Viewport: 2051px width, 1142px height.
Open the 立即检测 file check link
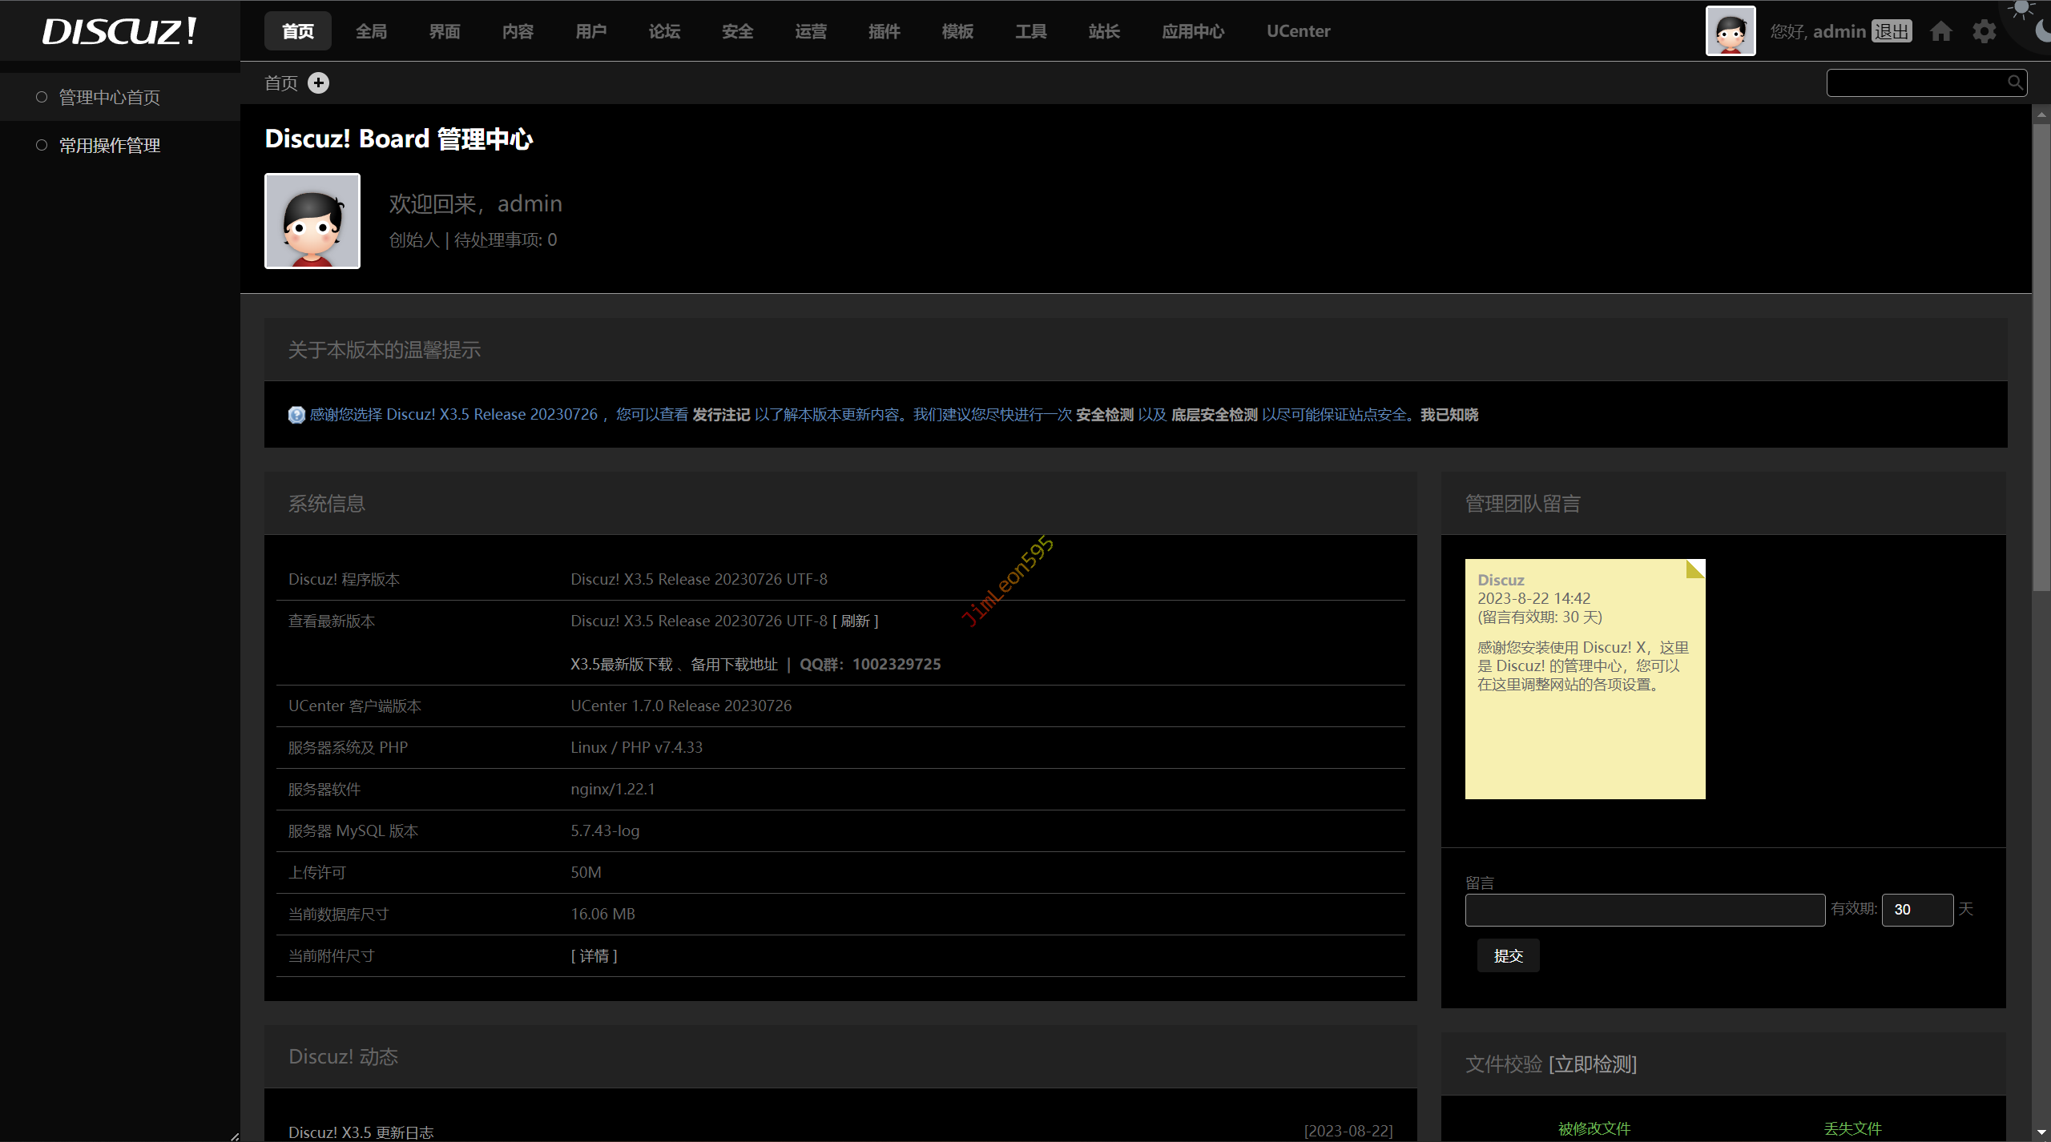(x=1592, y=1064)
